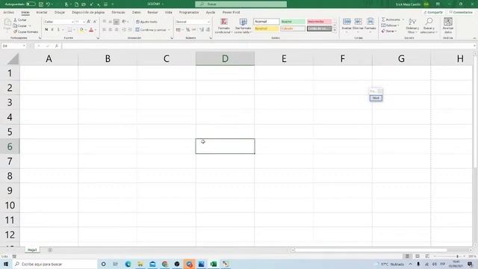478x269 pixels.
Task: Click the percent style icon
Action: click(187, 30)
